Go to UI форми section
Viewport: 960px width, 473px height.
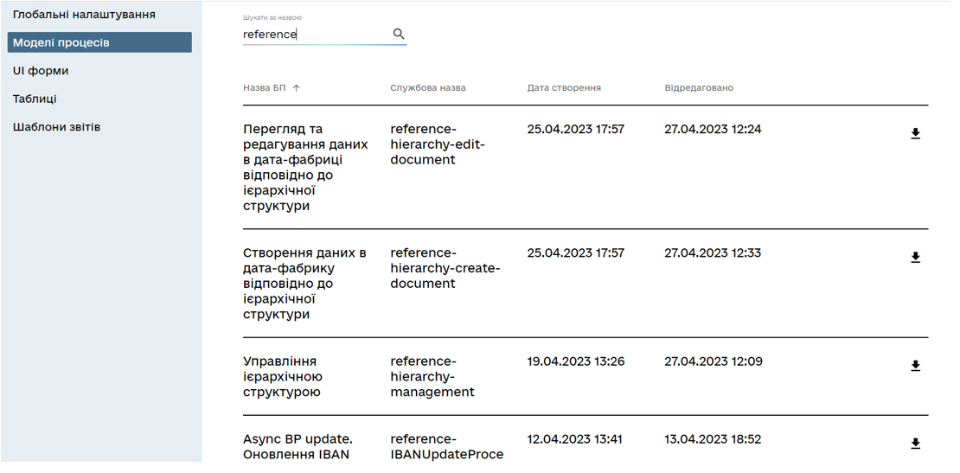tap(41, 71)
